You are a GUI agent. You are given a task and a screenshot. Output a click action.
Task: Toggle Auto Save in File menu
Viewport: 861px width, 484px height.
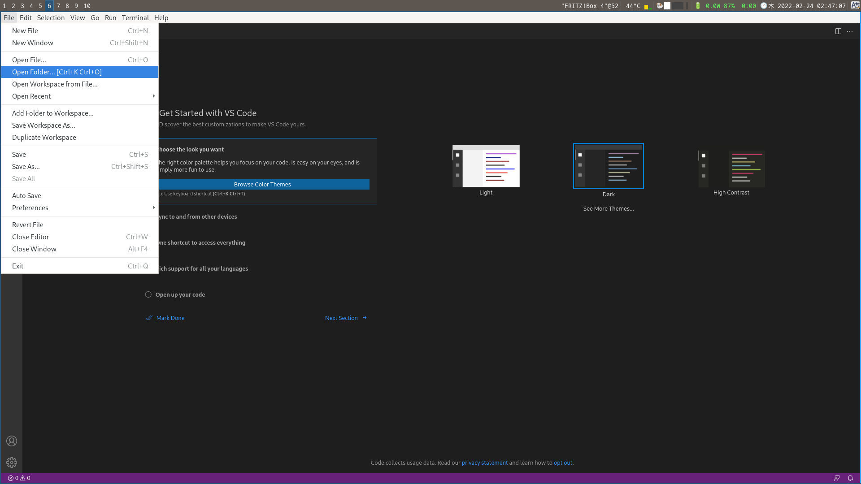80,195
